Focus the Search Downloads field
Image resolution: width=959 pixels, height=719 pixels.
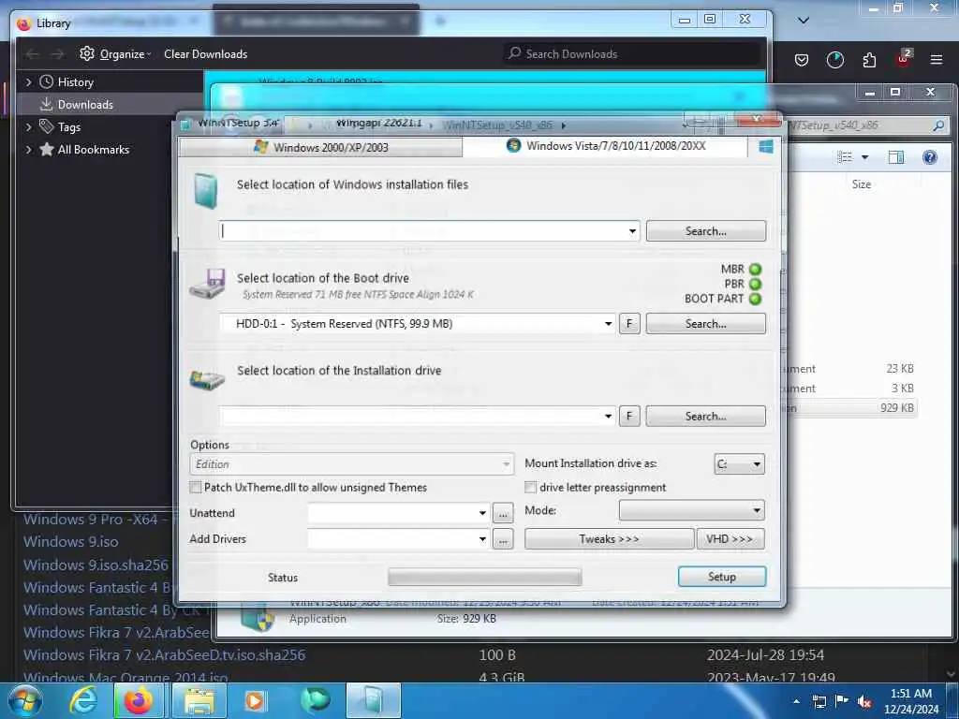pyautogui.click(x=632, y=53)
